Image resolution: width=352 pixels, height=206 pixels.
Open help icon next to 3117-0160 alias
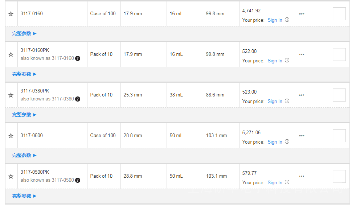[x=78, y=58]
